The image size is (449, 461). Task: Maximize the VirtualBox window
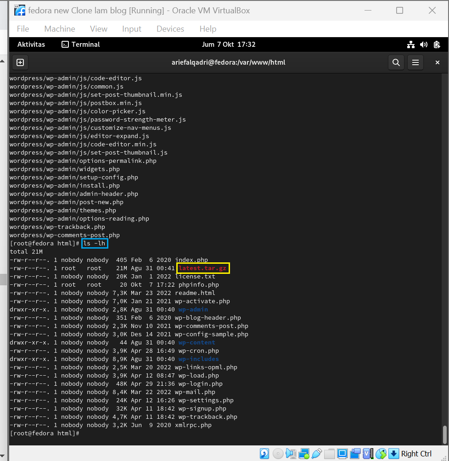click(399, 10)
